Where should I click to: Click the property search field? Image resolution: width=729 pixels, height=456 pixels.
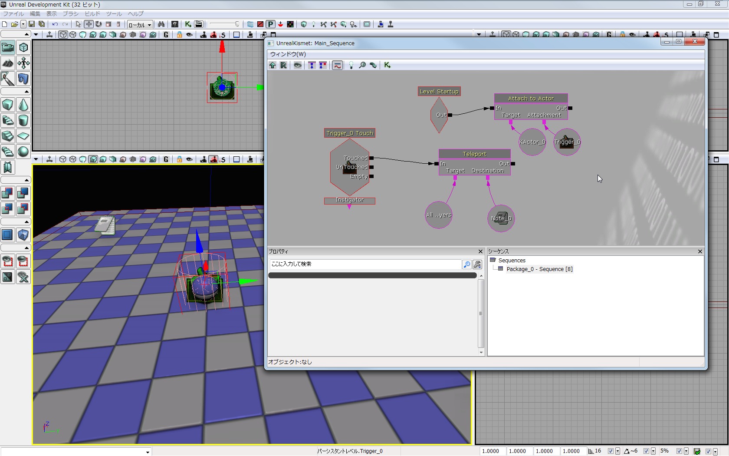pyautogui.click(x=364, y=264)
